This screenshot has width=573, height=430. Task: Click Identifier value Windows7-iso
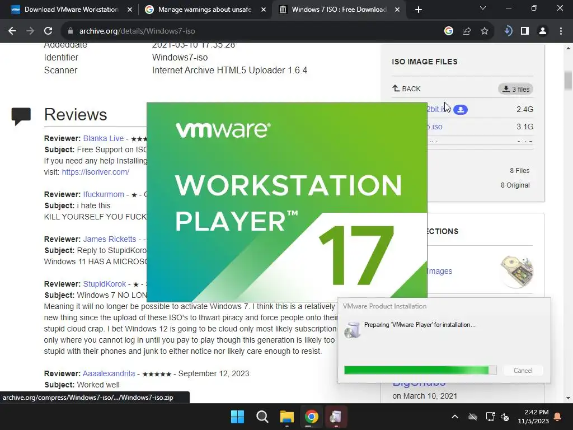(x=180, y=58)
